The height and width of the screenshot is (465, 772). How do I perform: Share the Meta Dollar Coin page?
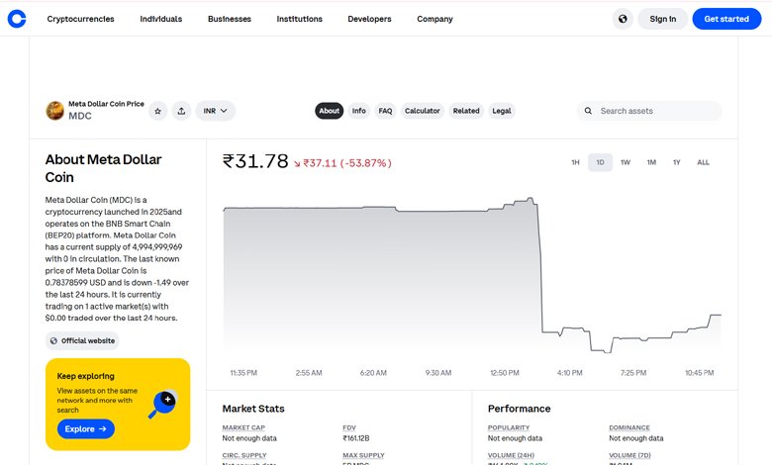[x=181, y=111]
